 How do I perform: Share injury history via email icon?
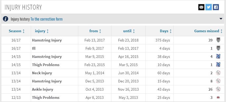pyautogui.click(x=201, y=7)
